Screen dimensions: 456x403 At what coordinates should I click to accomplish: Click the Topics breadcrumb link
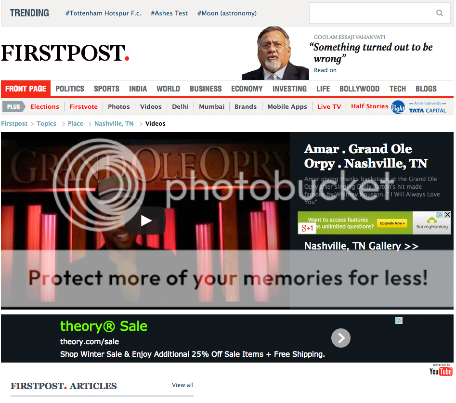coord(46,124)
